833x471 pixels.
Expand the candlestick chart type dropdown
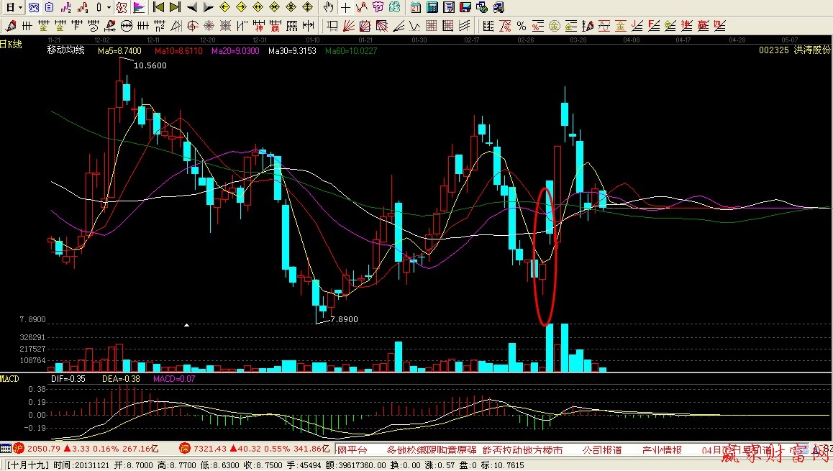pyautogui.click(x=109, y=8)
